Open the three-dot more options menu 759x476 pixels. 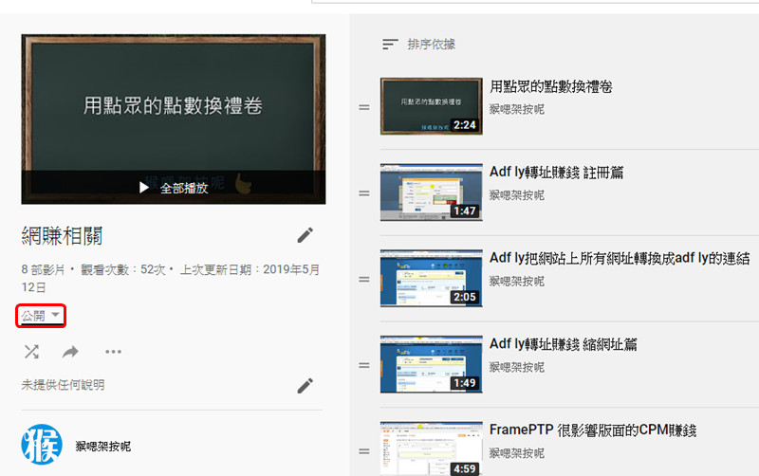tap(113, 352)
